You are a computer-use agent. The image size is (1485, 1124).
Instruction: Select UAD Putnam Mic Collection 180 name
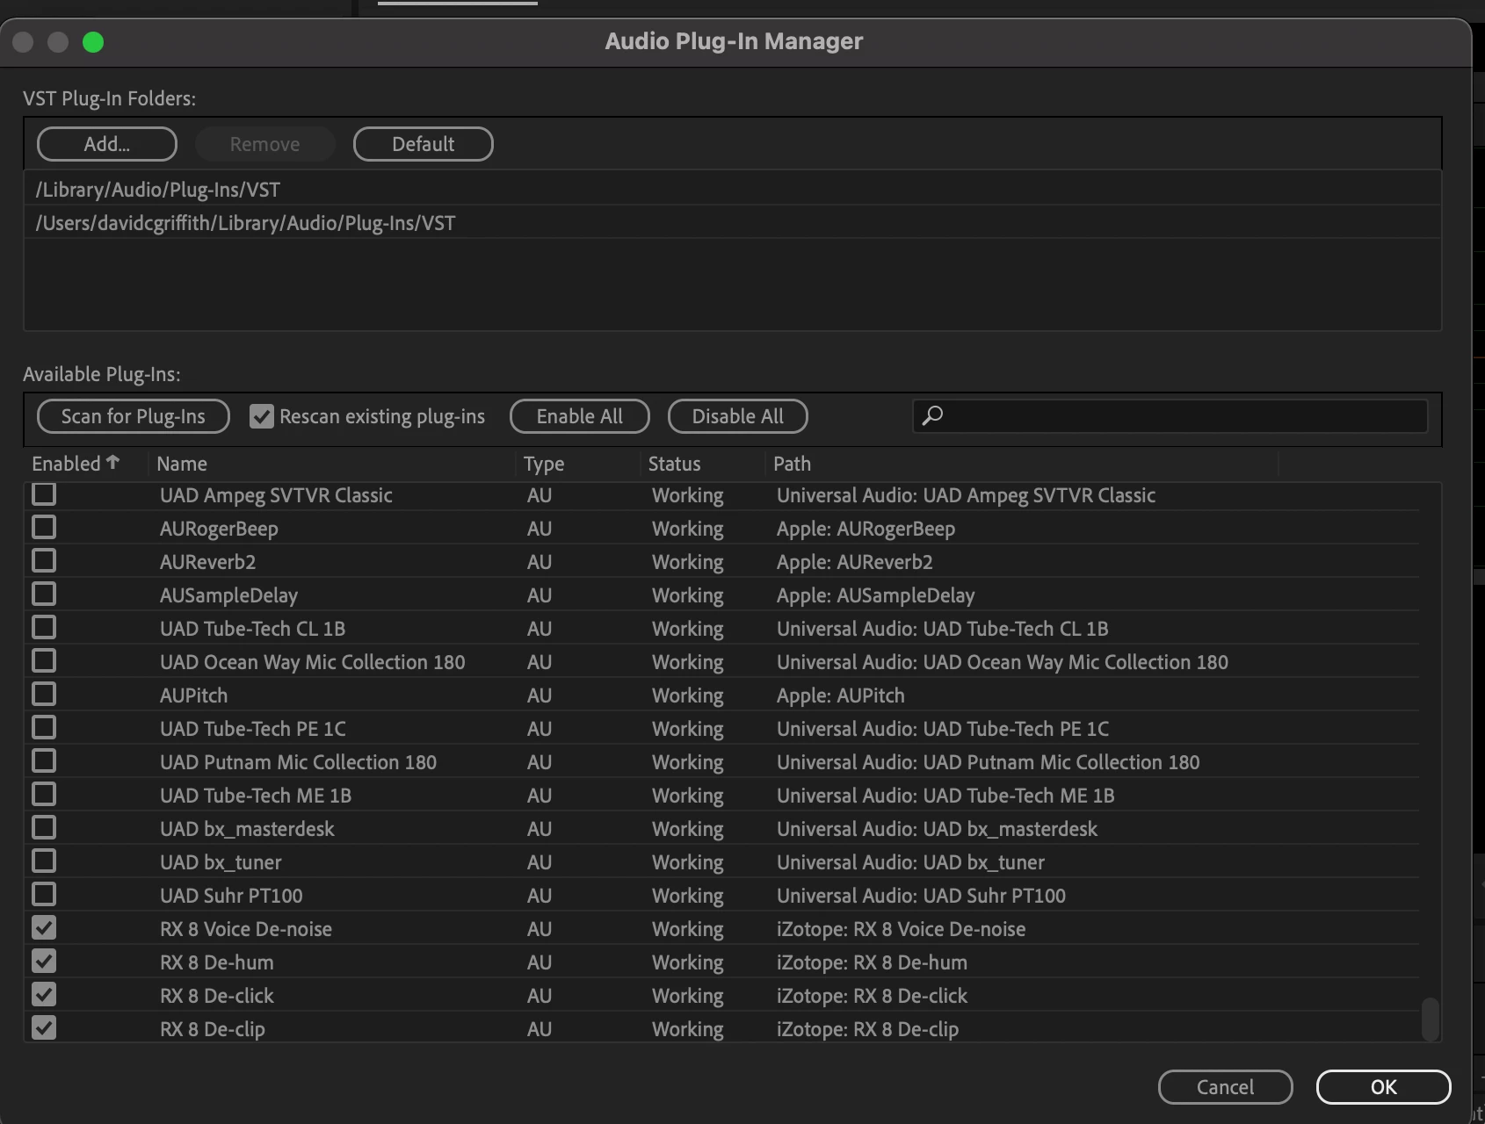(298, 762)
